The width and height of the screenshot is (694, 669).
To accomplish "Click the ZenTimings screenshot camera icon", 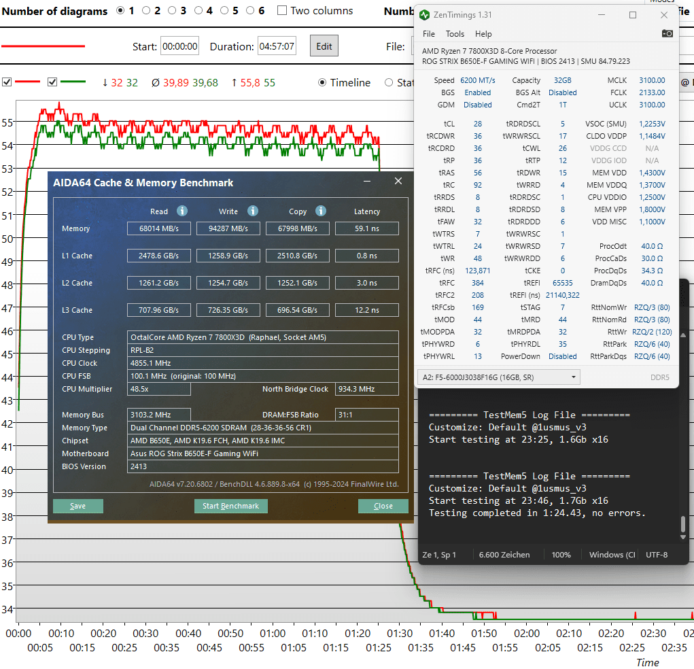I will pyautogui.click(x=667, y=33).
